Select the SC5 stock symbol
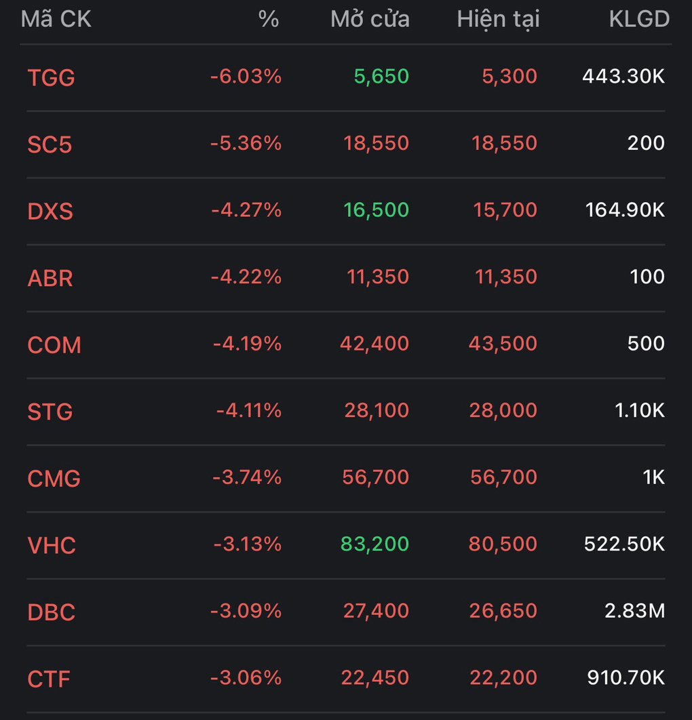Image resolution: width=692 pixels, height=720 pixels. (x=50, y=144)
